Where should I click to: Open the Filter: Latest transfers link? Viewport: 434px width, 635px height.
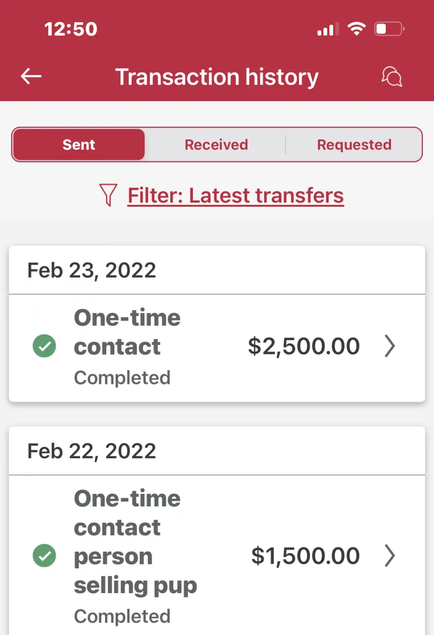[236, 196]
